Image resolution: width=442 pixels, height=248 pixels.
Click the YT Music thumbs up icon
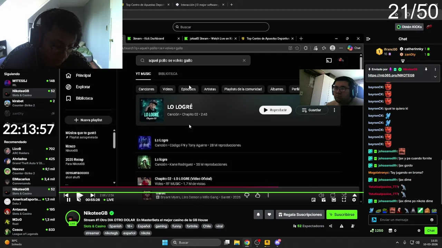[x=258, y=195]
